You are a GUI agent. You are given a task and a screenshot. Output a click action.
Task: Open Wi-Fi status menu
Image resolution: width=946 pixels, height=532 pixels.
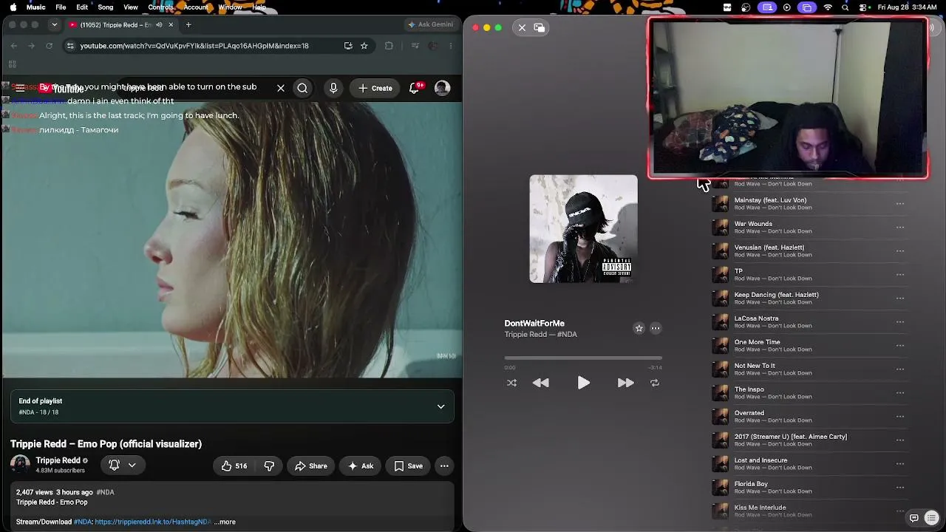click(x=828, y=7)
